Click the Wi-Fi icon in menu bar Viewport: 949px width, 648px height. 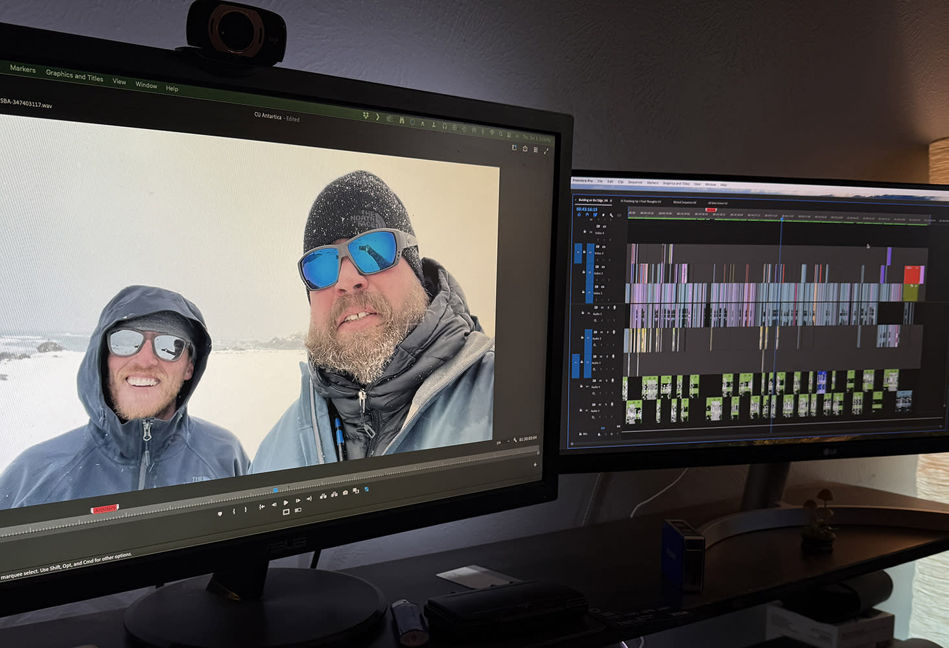[491, 132]
